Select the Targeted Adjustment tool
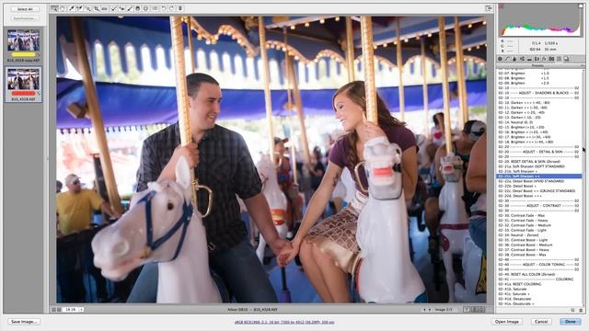Screen dimensions: 589x331 point(87,8)
